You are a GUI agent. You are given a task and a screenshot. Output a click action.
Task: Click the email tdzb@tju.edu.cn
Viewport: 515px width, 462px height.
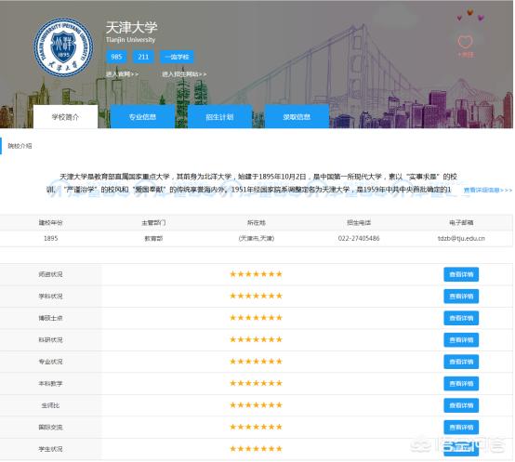[x=461, y=238]
